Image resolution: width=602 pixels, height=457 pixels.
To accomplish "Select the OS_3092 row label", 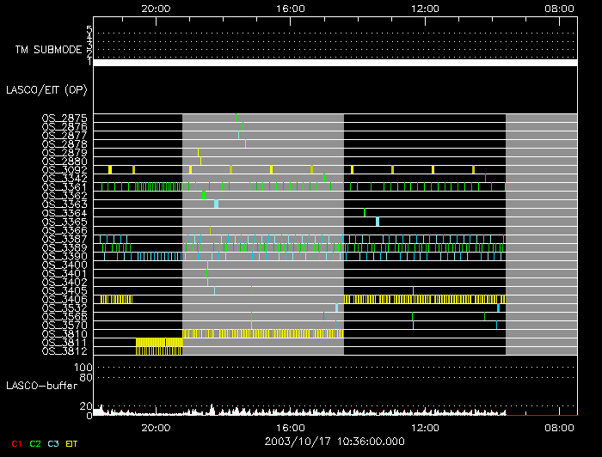I will 64,170.
